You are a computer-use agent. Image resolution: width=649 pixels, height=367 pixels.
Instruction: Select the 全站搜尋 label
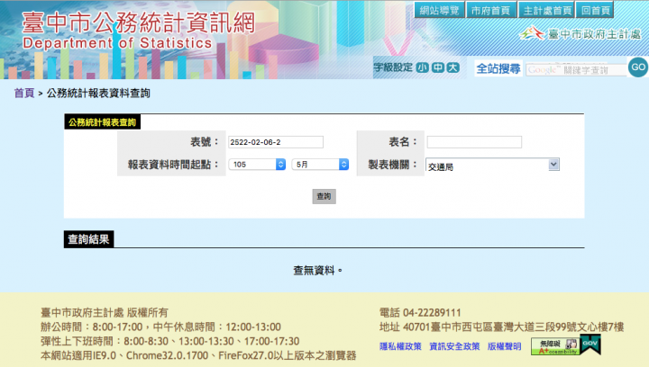click(498, 68)
